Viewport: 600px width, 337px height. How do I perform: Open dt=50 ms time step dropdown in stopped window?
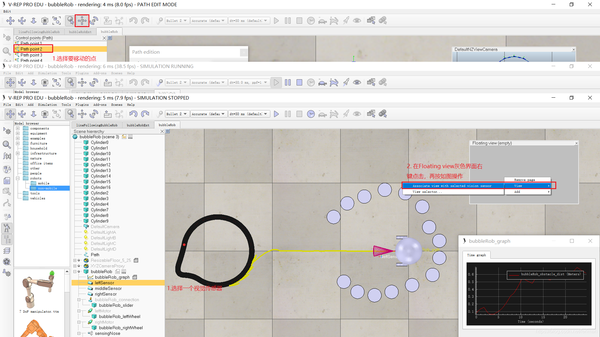(249, 114)
